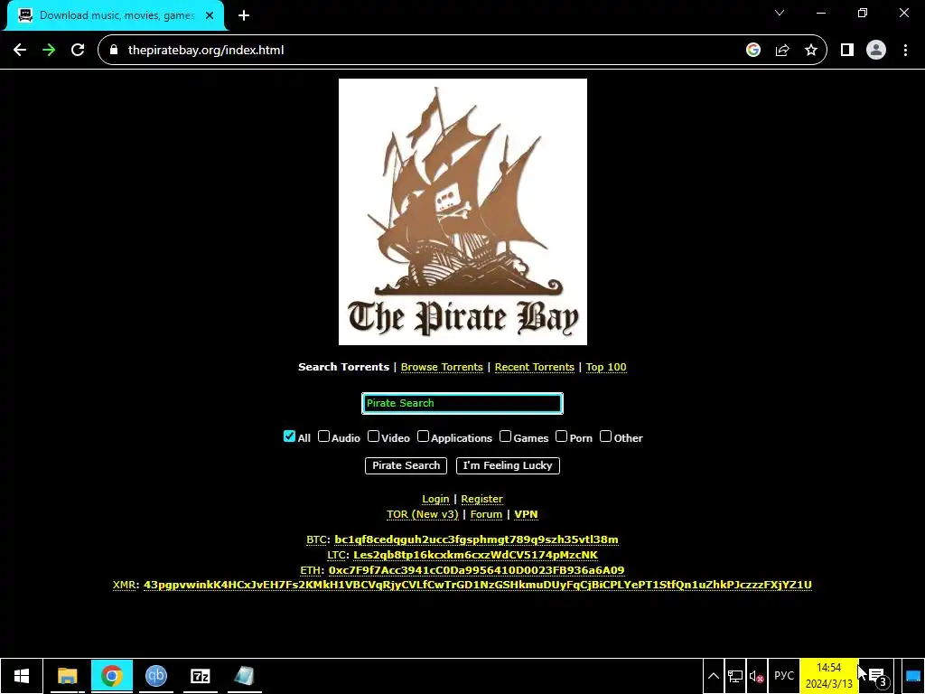
Task: Open the taskbar clock and date
Action: [829, 676]
